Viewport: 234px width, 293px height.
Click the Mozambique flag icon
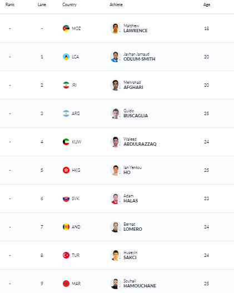tap(66, 28)
